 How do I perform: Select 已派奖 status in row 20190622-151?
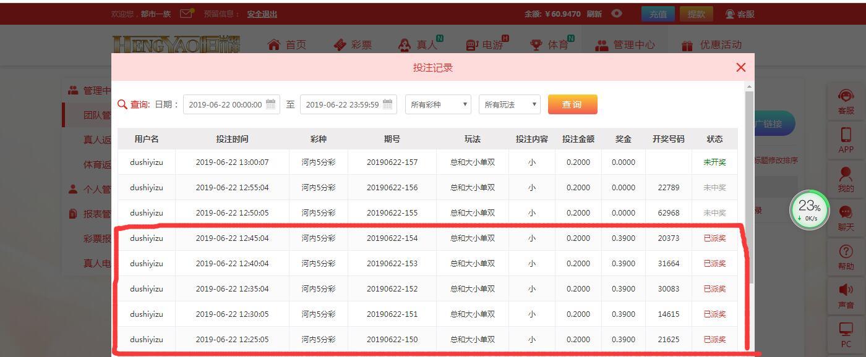(x=714, y=314)
